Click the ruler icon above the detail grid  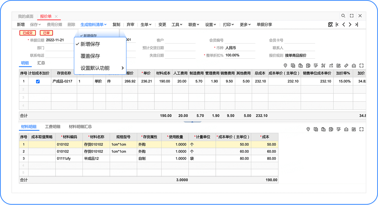346,66
